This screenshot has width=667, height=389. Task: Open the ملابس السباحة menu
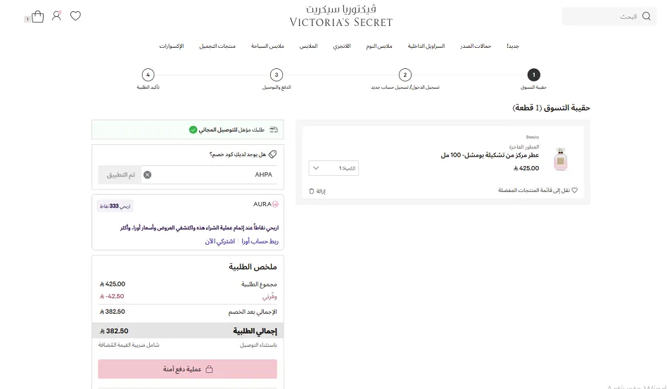pos(267,46)
